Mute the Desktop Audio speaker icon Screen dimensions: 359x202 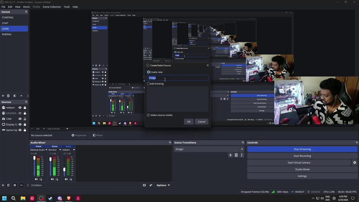coord(36,179)
